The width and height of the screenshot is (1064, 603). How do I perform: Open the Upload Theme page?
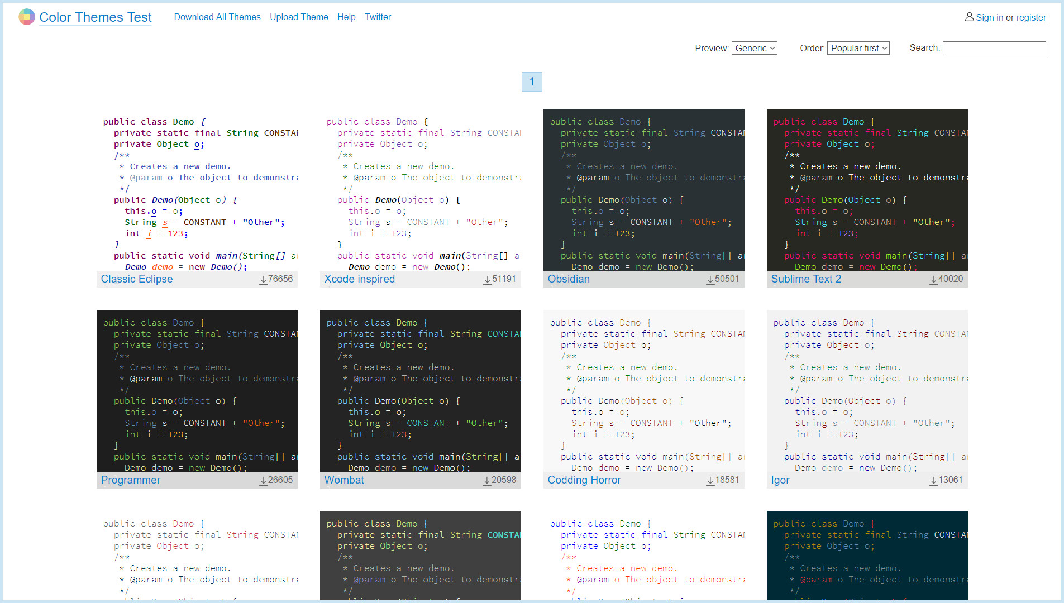pos(299,17)
